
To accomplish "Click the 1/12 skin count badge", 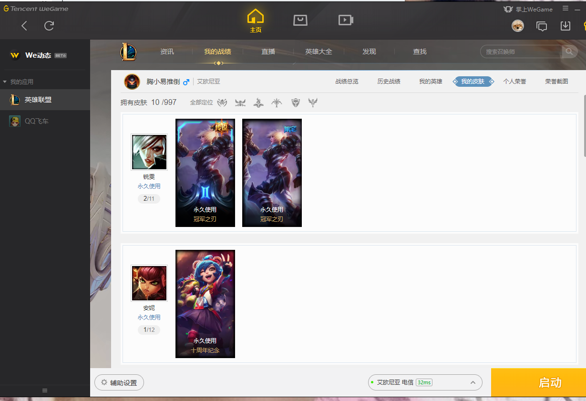I will click(x=149, y=329).
